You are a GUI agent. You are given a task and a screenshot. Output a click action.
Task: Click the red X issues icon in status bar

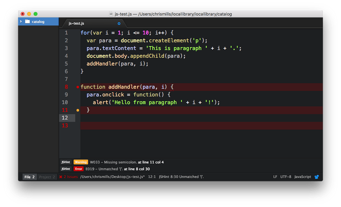click(x=61, y=177)
